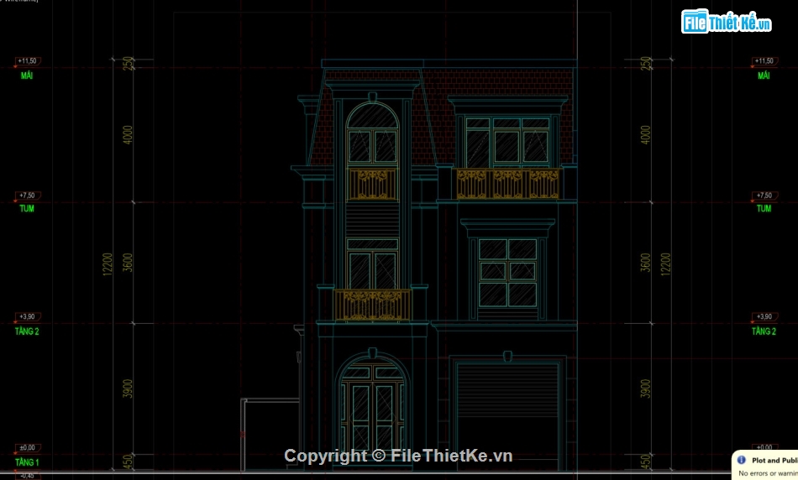Select the left "12200" overall dimension text
The height and width of the screenshot is (480, 798).
point(108,264)
